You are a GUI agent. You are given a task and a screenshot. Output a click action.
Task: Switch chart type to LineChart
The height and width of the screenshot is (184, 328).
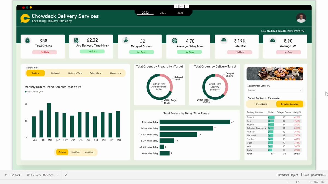[76, 152]
